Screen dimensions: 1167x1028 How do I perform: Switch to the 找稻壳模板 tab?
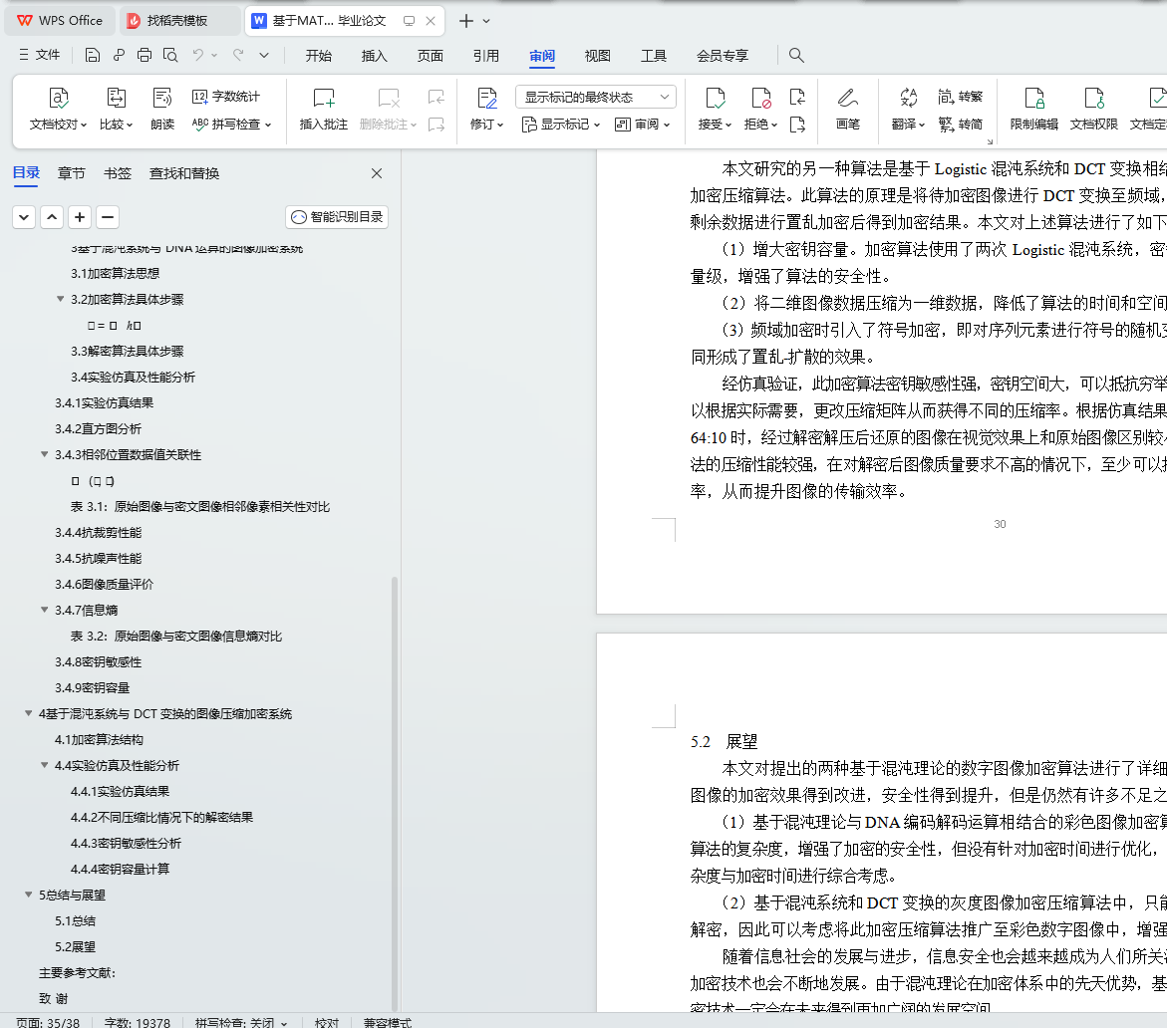point(178,21)
